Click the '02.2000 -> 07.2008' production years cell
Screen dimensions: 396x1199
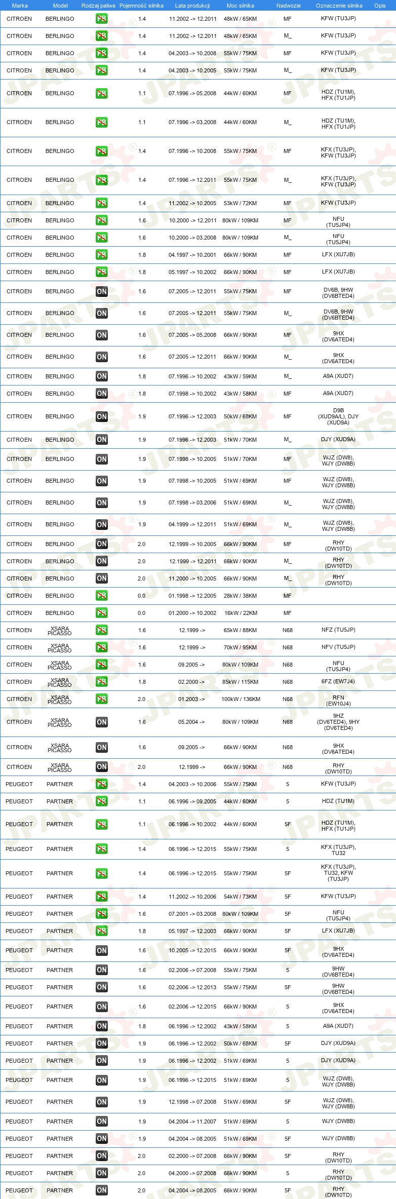[x=192, y=1156]
